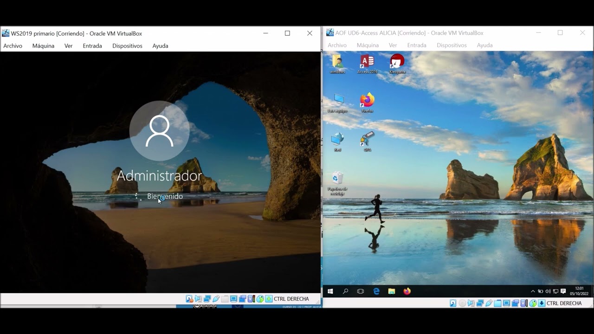Select the Access 2016 desktop shortcut
The width and height of the screenshot is (594, 334).
(x=367, y=64)
